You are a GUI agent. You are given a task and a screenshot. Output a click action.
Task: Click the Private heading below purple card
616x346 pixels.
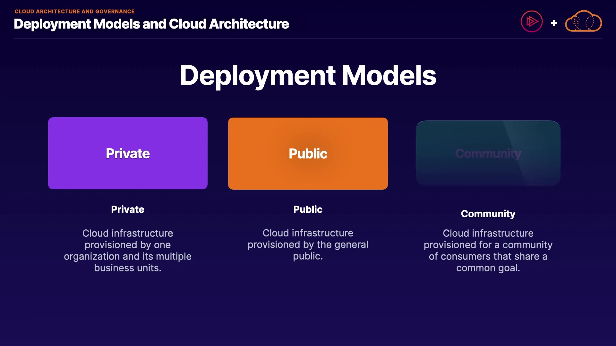click(128, 209)
